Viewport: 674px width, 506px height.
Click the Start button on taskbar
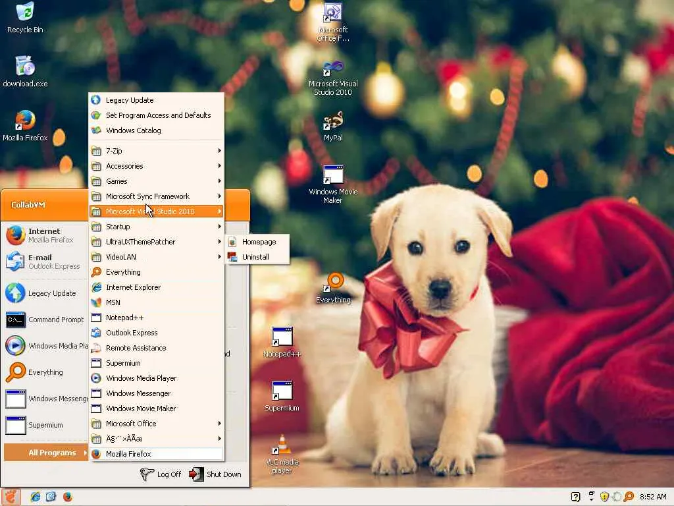pos(11,497)
